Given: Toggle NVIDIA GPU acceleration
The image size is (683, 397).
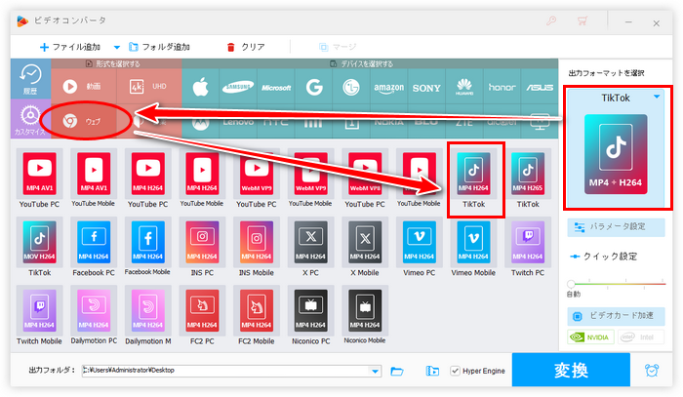Looking at the screenshot, I should tap(590, 337).
